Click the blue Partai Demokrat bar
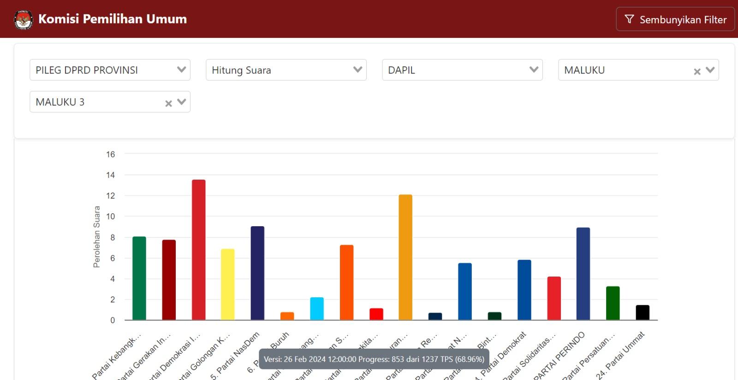The width and height of the screenshot is (738, 380). 524,290
